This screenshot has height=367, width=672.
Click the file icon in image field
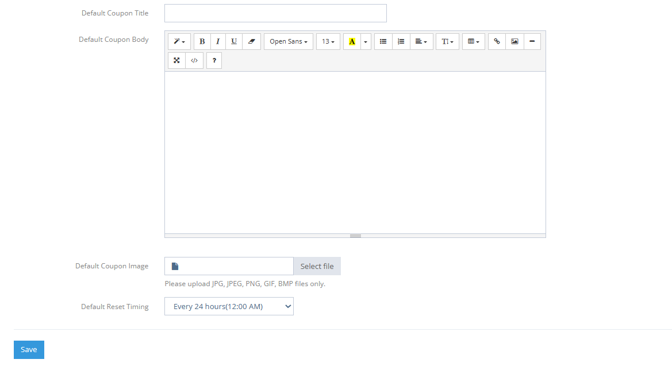[x=175, y=266]
